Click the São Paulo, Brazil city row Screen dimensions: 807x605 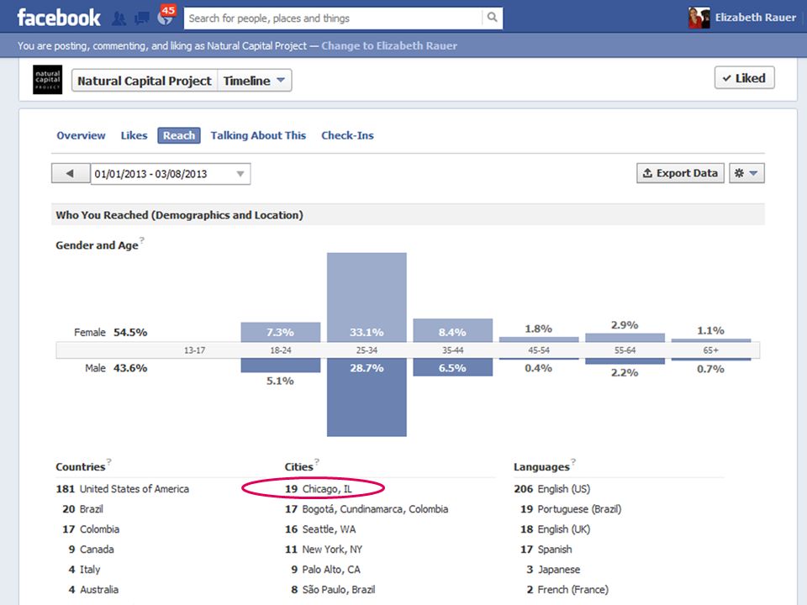tap(333, 590)
